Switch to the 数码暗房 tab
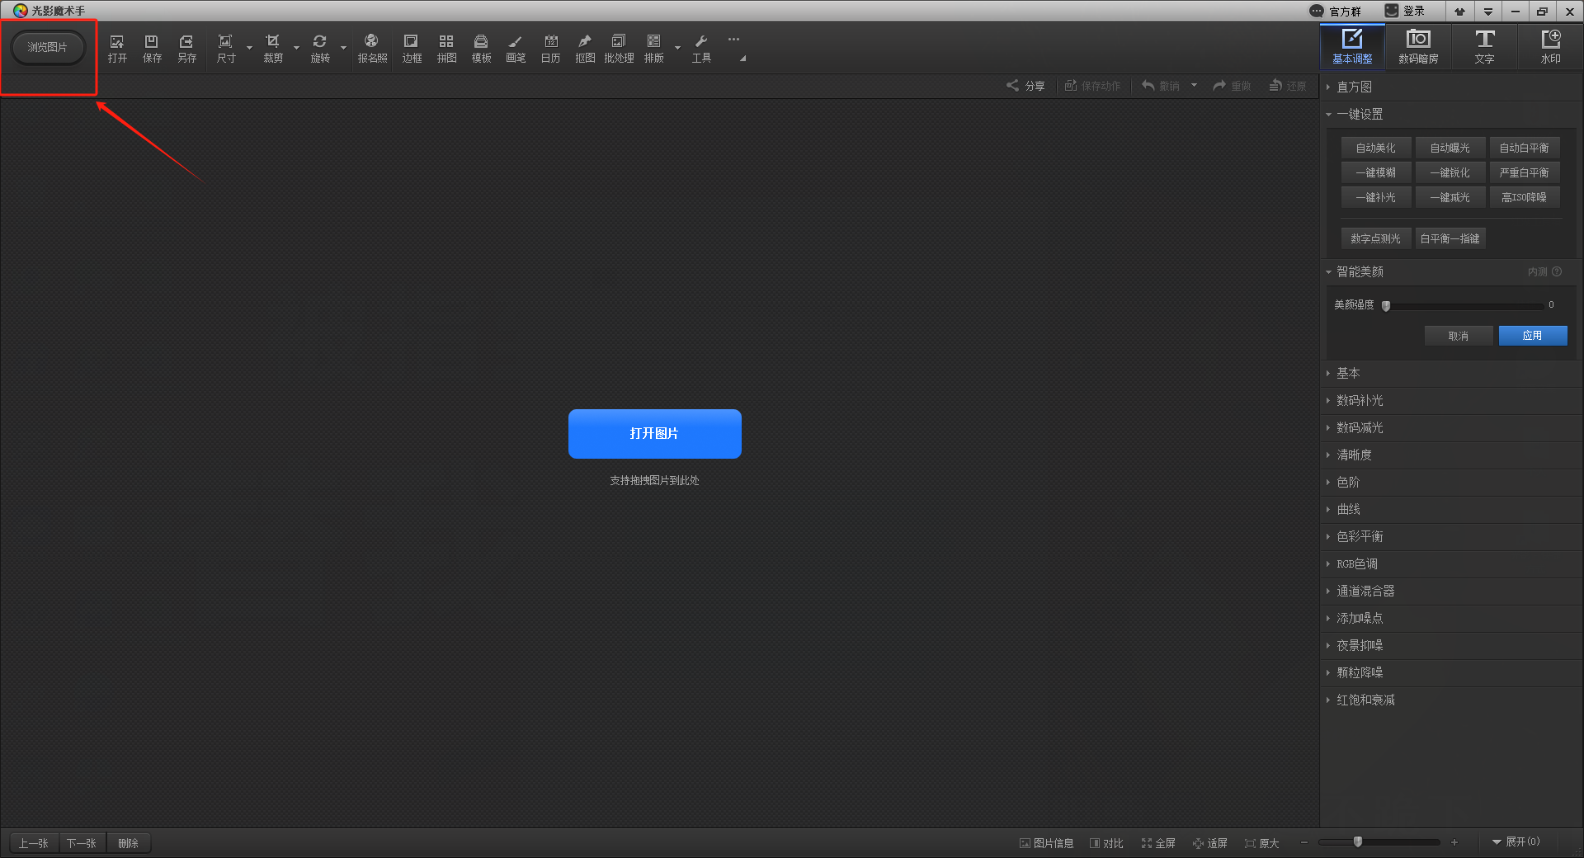Screen dimensions: 1584x858 [x=1418, y=47]
